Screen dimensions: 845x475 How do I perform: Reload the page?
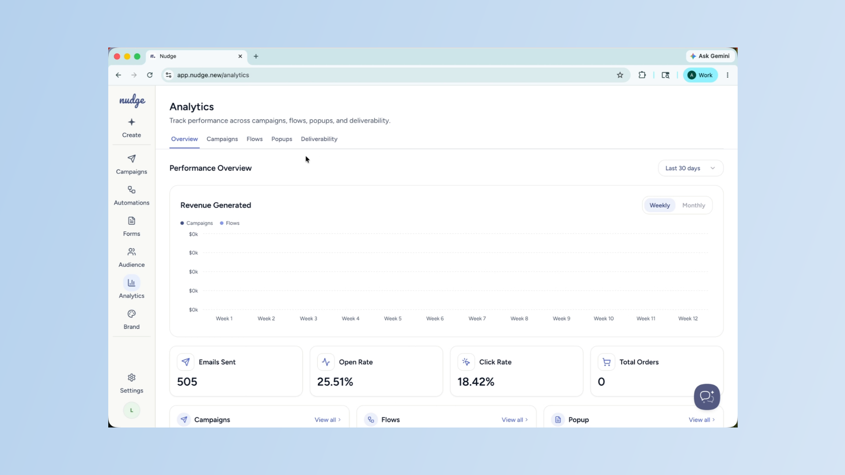click(x=150, y=75)
